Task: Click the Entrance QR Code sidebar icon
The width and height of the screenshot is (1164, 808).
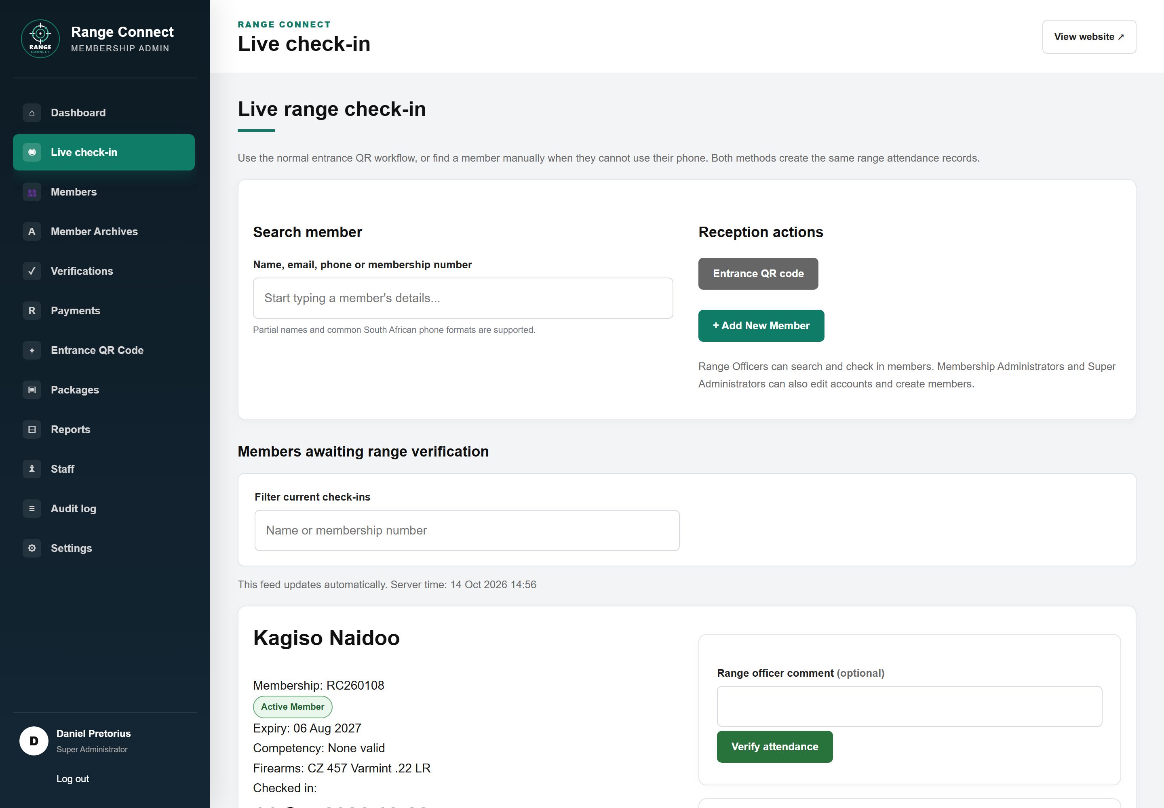Action: [x=32, y=350]
